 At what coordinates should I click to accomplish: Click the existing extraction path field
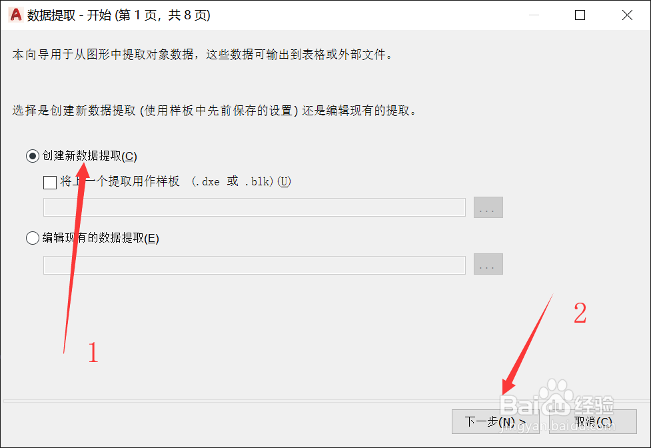click(254, 265)
